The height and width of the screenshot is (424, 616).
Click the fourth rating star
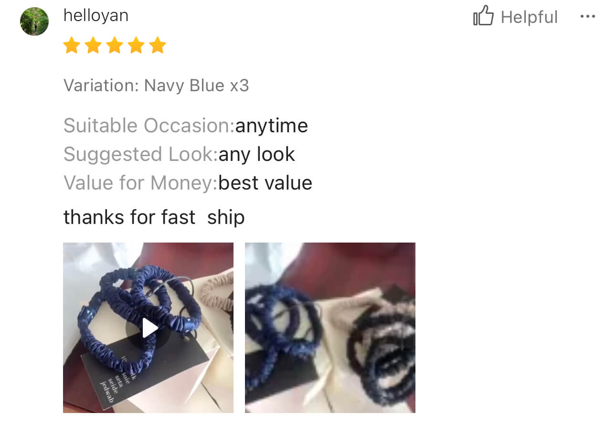tap(136, 46)
